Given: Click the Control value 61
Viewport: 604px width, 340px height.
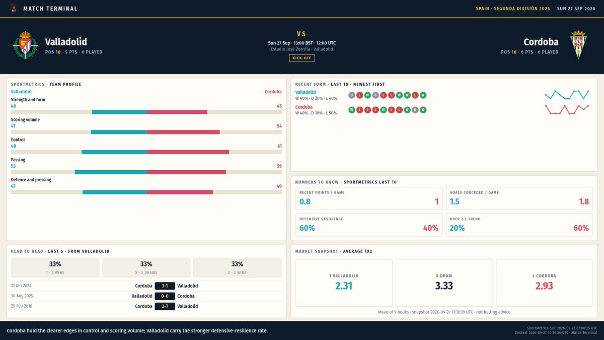Looking at the screenshot, I should coord(279,146).
